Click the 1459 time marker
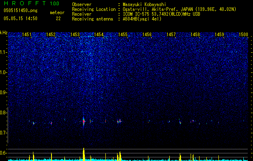This screenshot has height=161, width=253. (x=220, y=34)
